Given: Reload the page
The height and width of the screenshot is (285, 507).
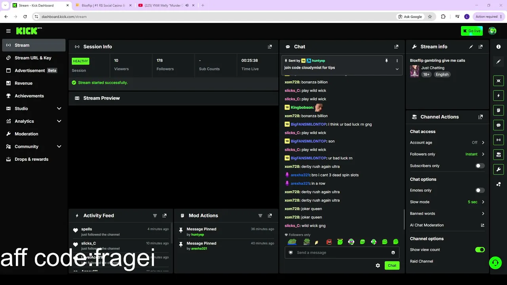Looking at the screenshot, I should [25, 17].
